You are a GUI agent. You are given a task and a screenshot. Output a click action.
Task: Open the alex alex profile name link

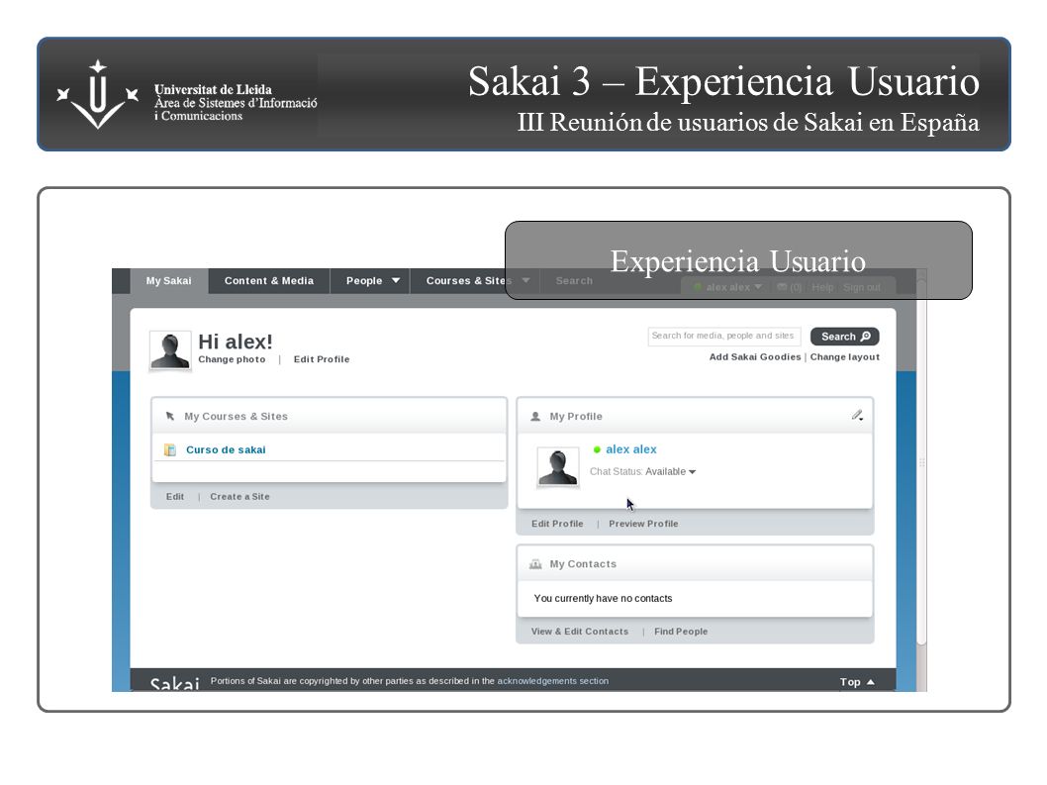pyautogui.click(x=631, y=449)
